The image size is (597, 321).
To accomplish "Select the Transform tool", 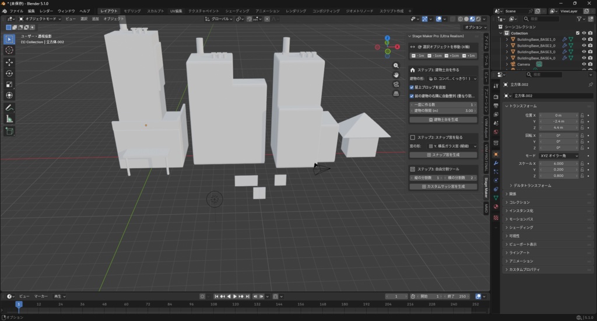I will click(x=9, y=95).
